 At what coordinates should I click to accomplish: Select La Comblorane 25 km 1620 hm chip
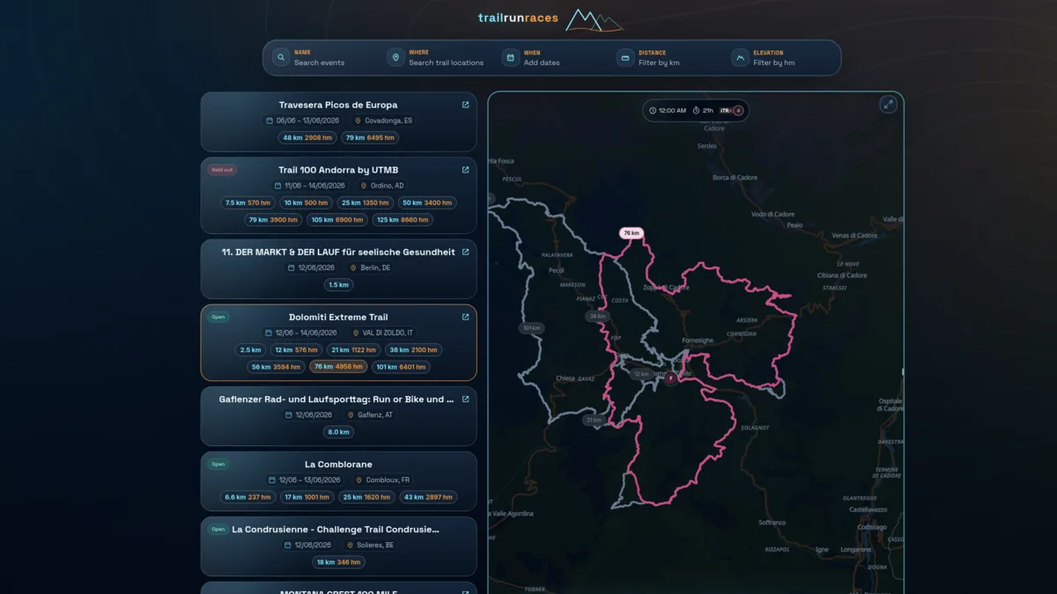point(366,496)
